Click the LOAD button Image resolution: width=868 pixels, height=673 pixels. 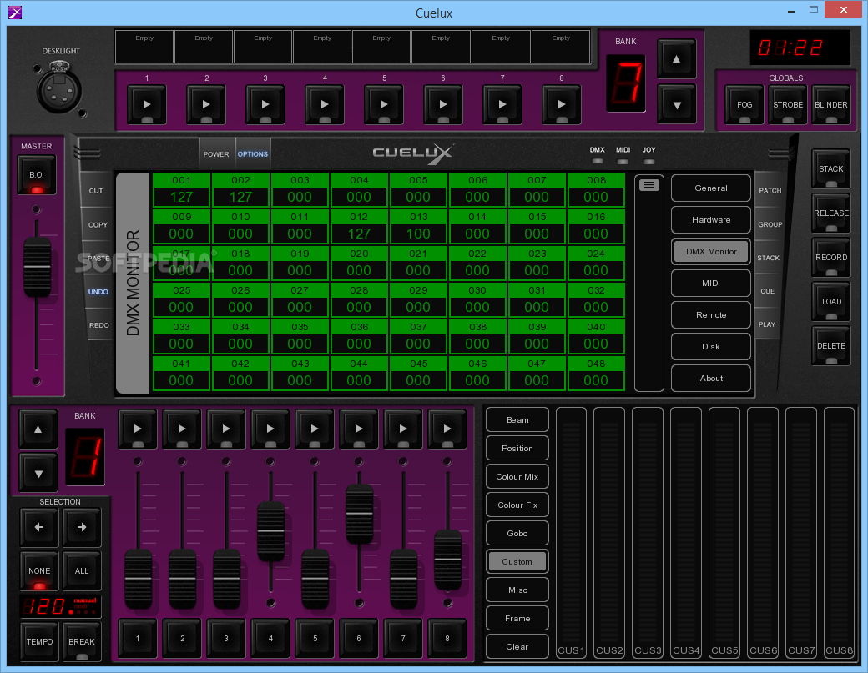click(831, 301)
